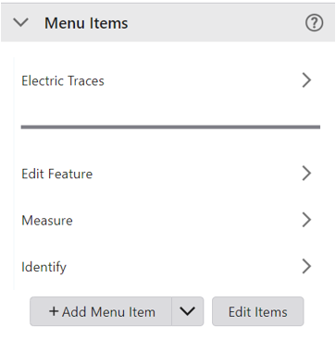Image resolution: width=336 pixels, height=338 pixels.
Task: Click the plus icon on Add Menu Item
Action: coord(54,311)
